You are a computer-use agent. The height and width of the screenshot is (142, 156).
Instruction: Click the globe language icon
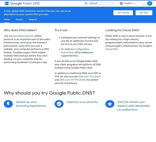121,3
